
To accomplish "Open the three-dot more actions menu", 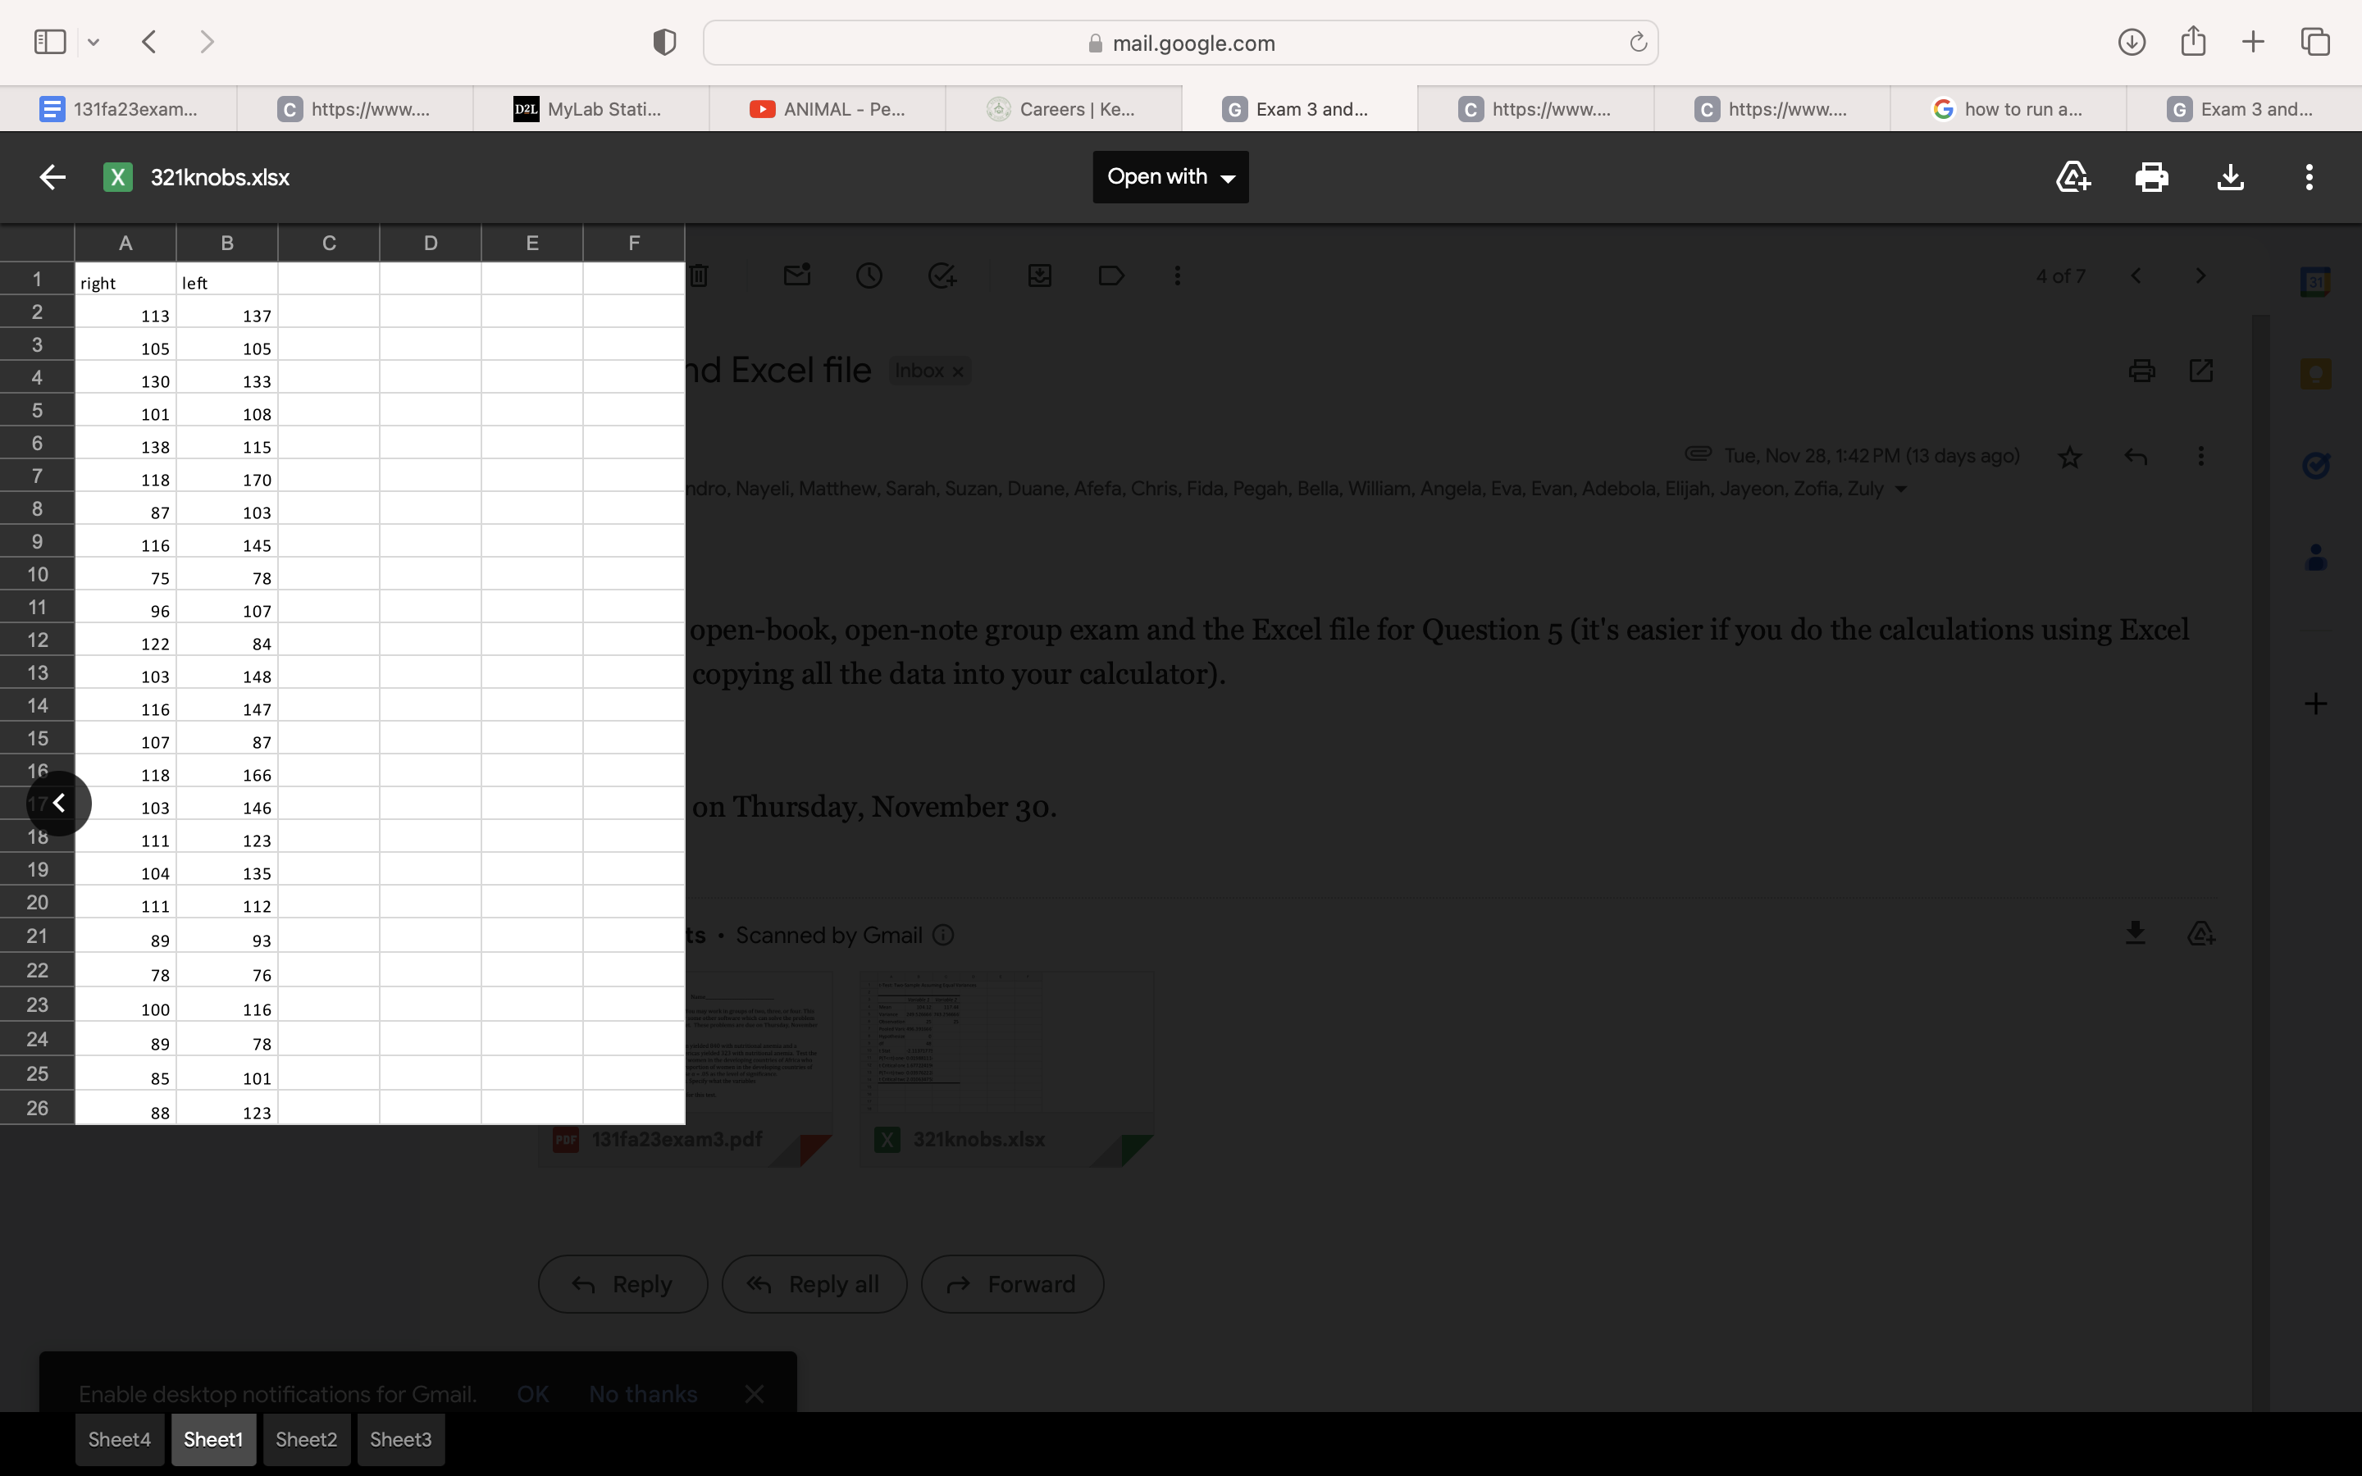I will tap(2309, 176).
